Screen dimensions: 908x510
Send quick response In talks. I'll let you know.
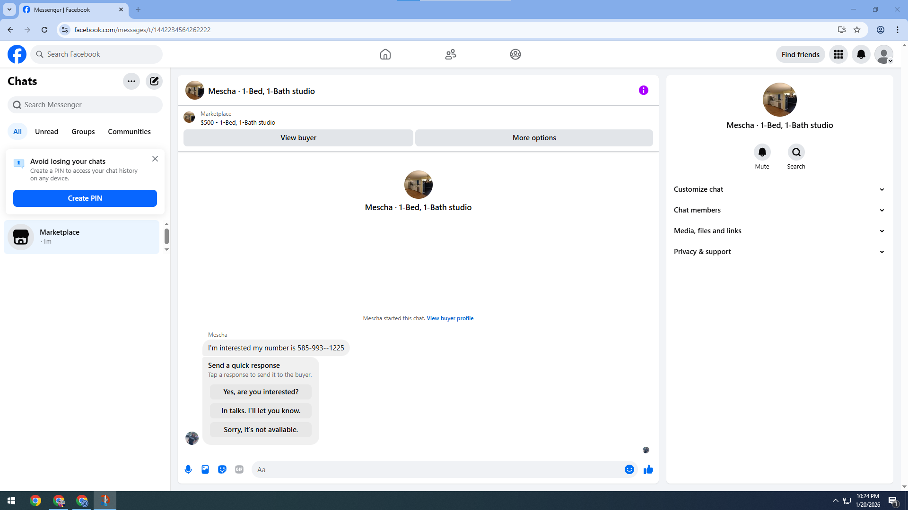pos(261,411)
